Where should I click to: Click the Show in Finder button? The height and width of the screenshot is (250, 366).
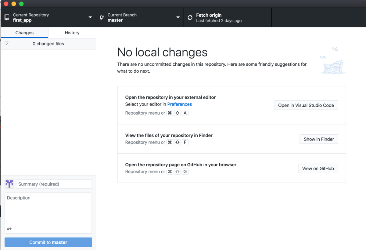point(319,139)
